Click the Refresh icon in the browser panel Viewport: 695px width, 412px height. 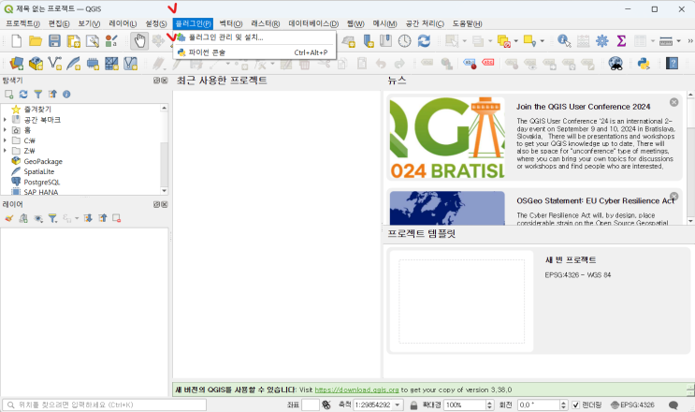pyautogui.click(x=23, y=94)
